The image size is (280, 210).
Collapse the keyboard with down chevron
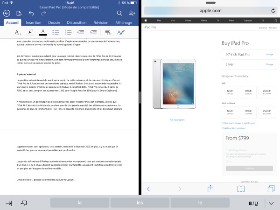(x=271, y=203)
